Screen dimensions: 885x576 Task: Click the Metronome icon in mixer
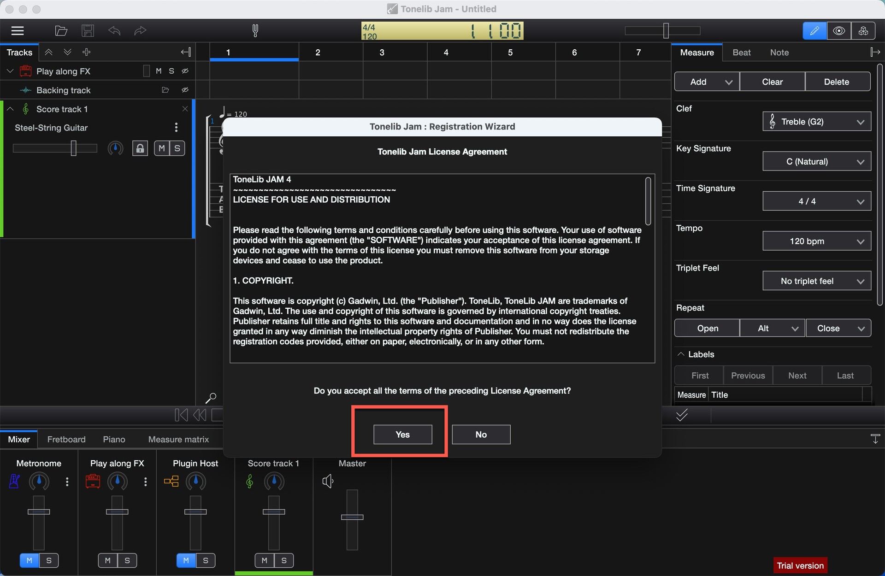[x=14, y=482]
